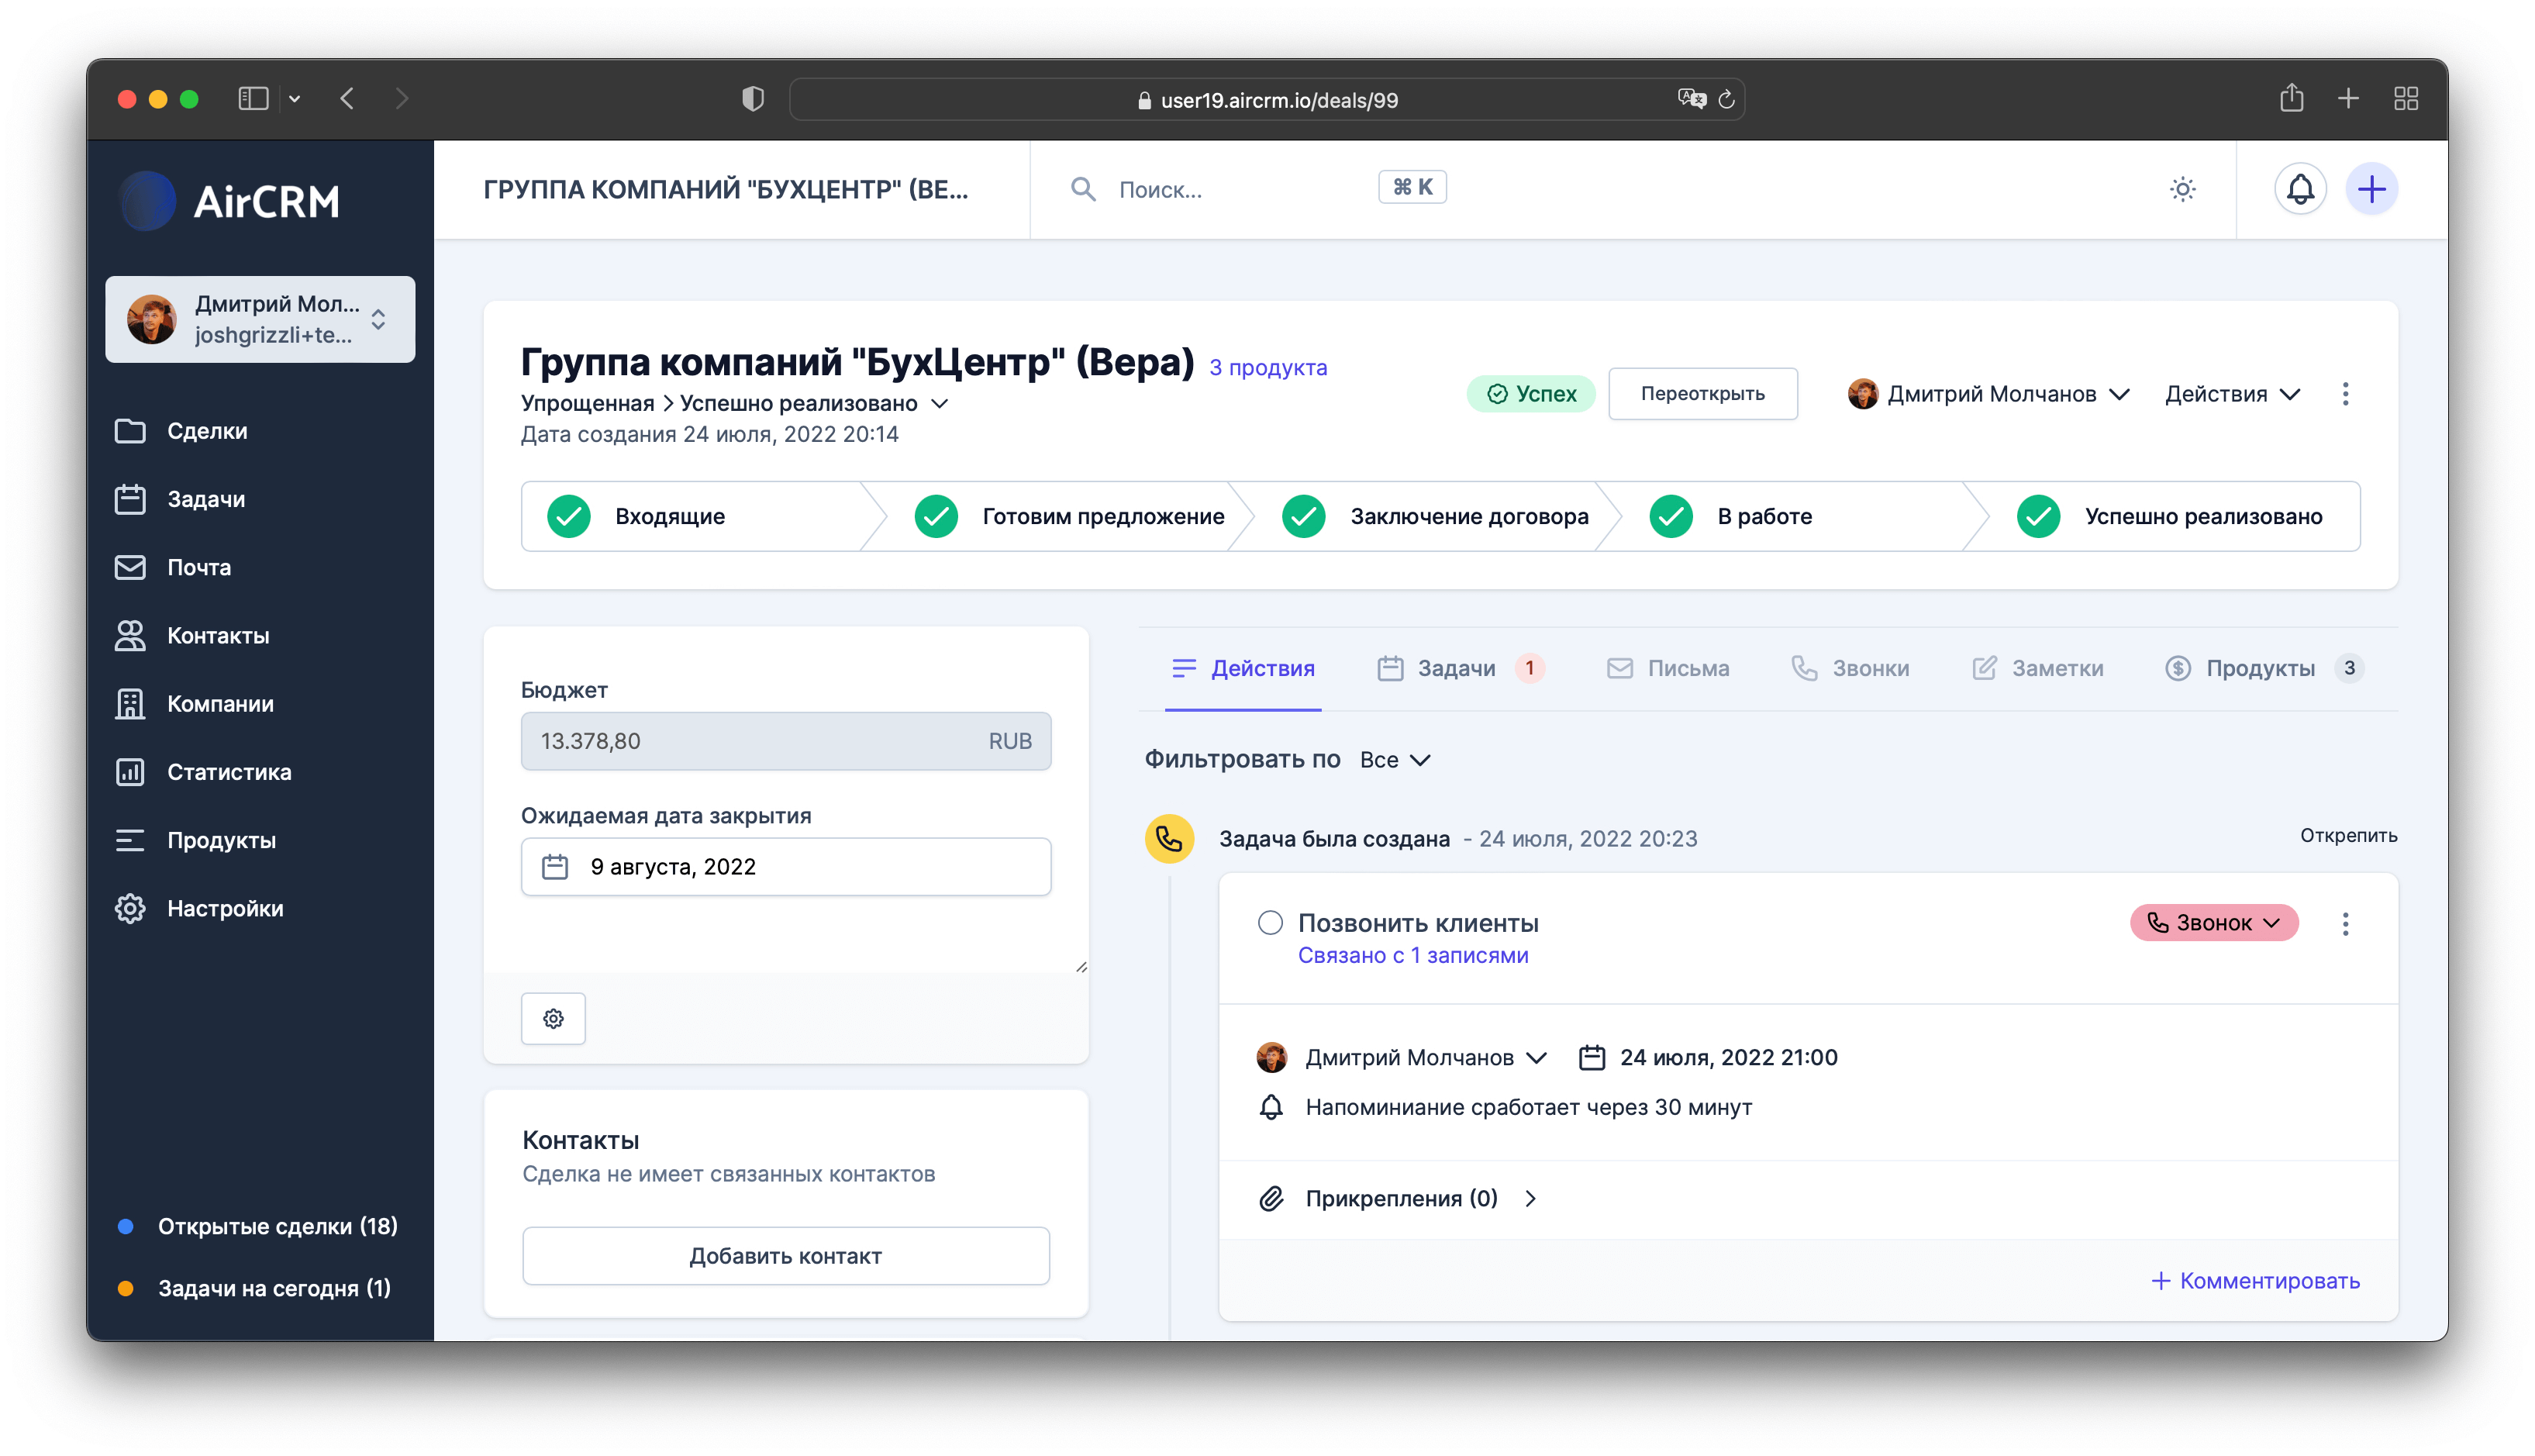
Task: Open the Продукты tab with 3 items
Action: (2262, 668)
